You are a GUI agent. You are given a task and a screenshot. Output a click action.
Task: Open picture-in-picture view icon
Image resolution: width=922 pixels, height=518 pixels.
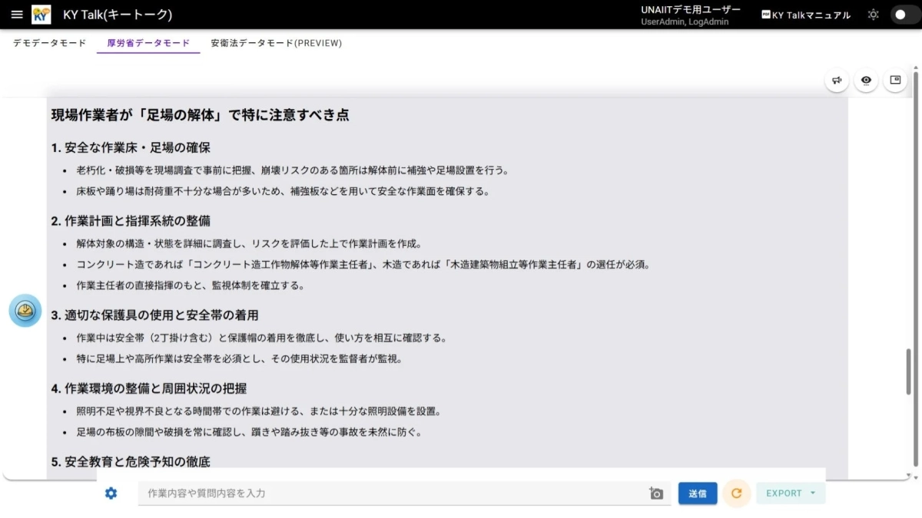point(894,80)
